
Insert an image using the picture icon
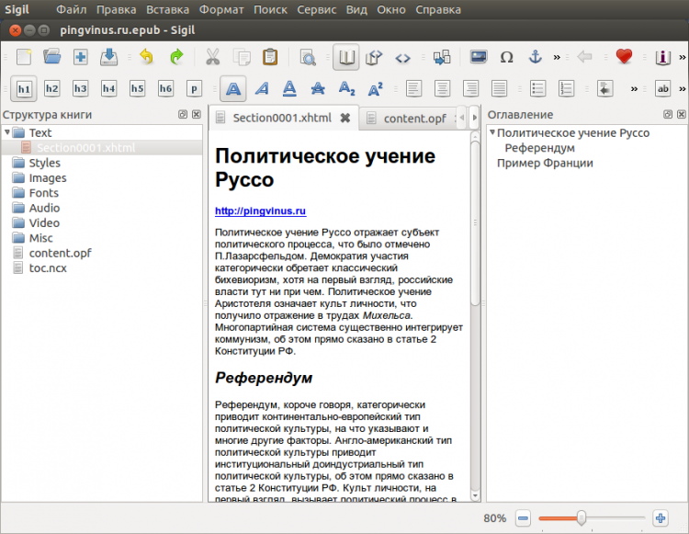(478, 57)
